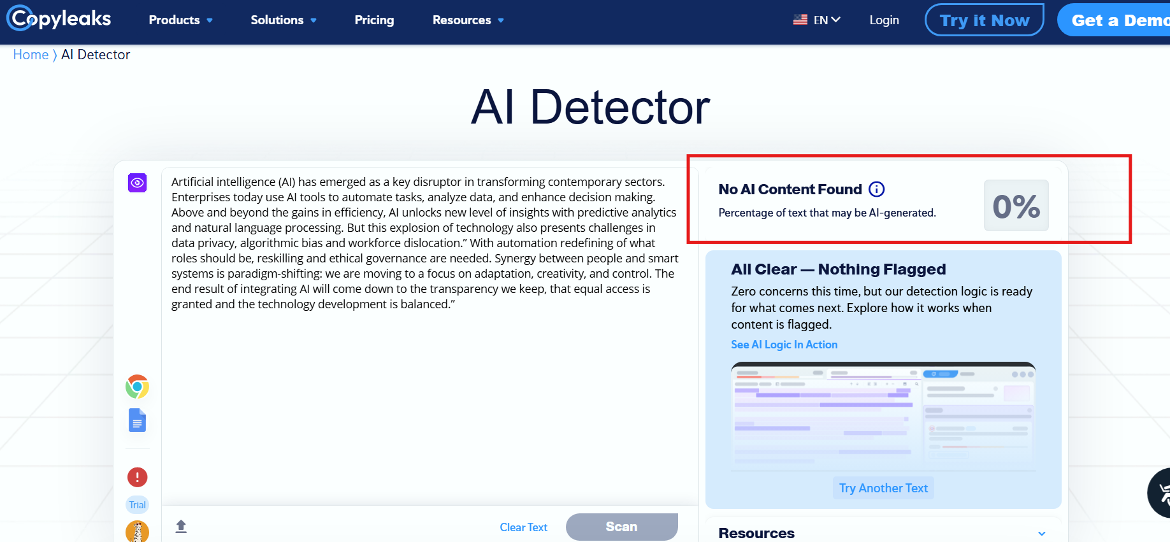
Task: Click the info icon beside No AI Content Found
Action: pyautogui.click(x=877, y=189)
